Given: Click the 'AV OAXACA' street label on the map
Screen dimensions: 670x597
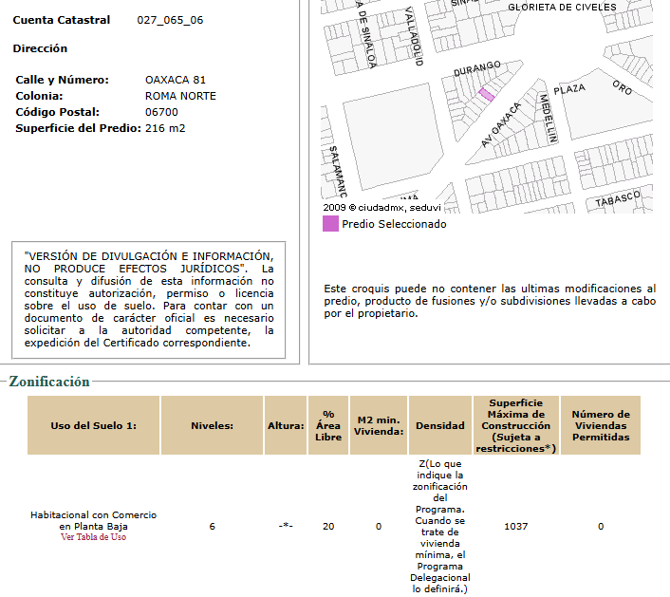Looking at the screenshot, I should (x=501, y=125).
